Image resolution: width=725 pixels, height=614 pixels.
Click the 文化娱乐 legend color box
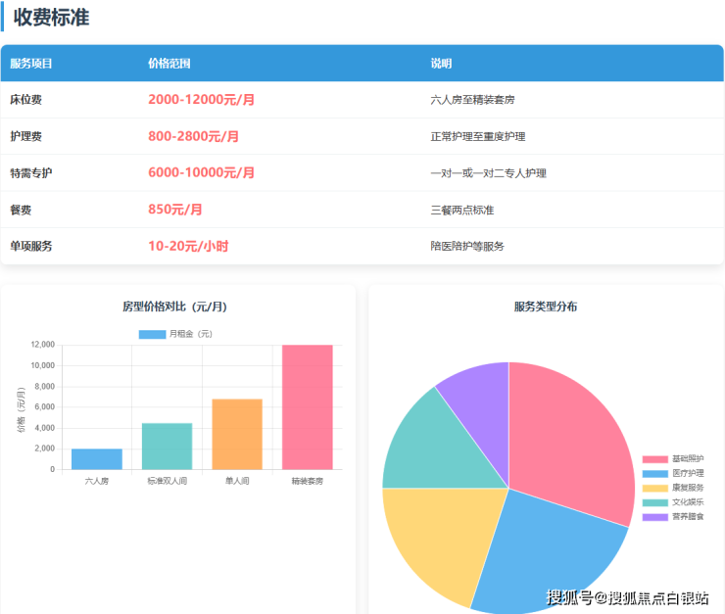tap(654, 502)
